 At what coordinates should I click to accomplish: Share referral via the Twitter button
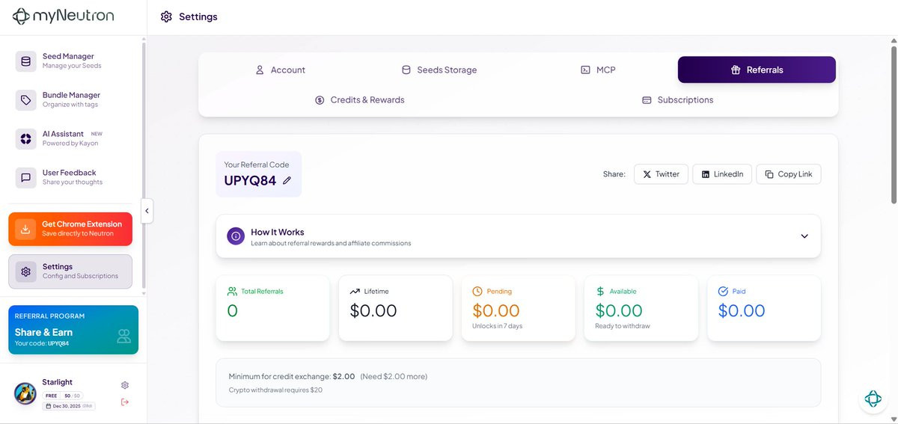pyautogui.click(x=661, y=174)
